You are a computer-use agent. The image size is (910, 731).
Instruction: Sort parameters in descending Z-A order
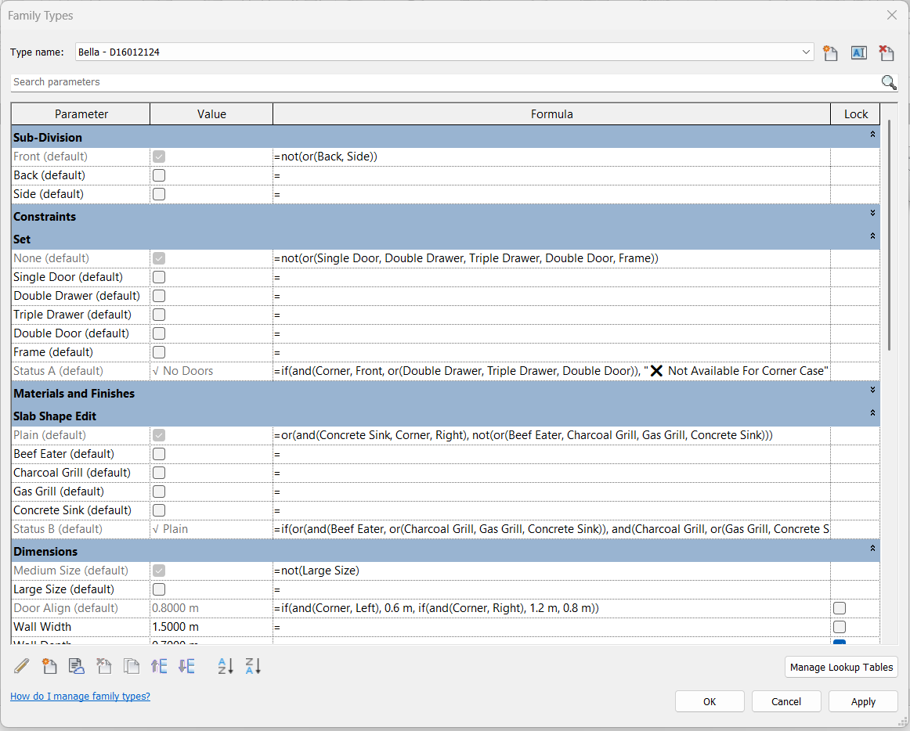pyautogui.click(x=253, y=667)
